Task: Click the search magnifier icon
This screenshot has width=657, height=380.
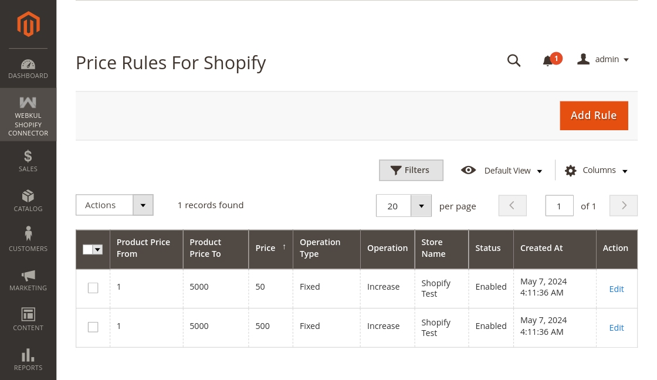Action: 514,60
